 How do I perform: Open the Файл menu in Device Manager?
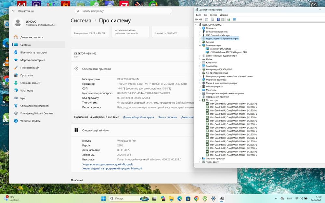pos(198,15)
